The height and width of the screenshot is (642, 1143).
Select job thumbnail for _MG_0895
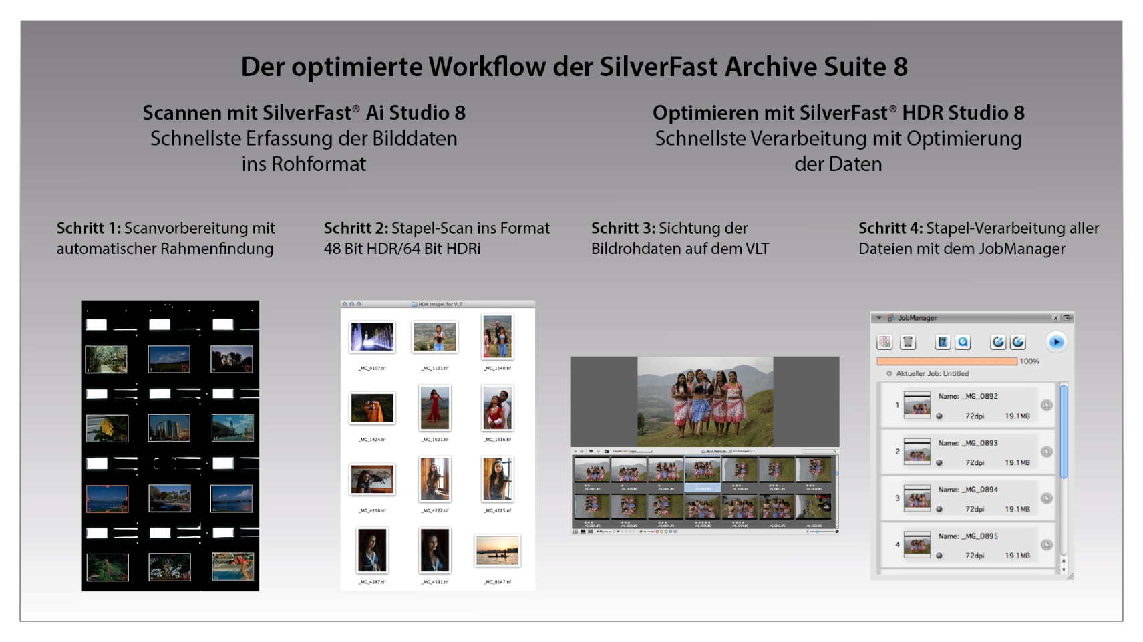coord(917,545)
